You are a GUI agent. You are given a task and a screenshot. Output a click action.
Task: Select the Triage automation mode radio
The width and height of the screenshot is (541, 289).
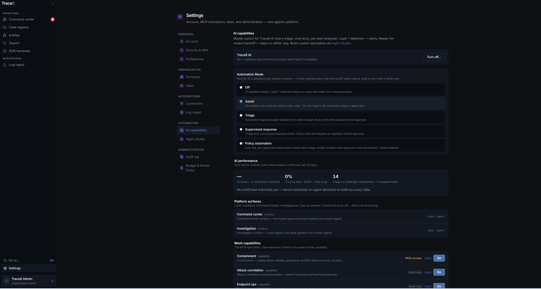coord(241,116)
